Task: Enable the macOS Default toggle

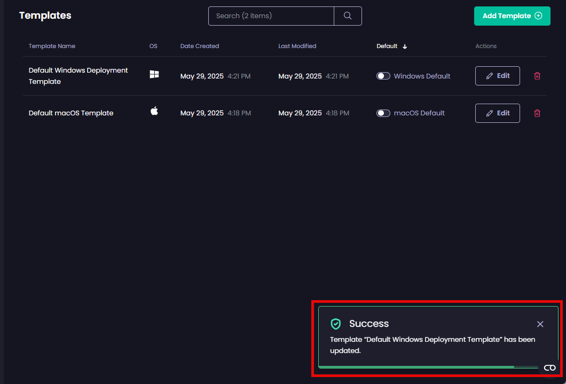Action: pos(383,113)
